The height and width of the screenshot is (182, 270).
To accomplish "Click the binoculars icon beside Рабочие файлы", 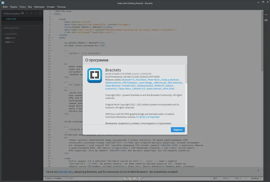I will point(23,13).
